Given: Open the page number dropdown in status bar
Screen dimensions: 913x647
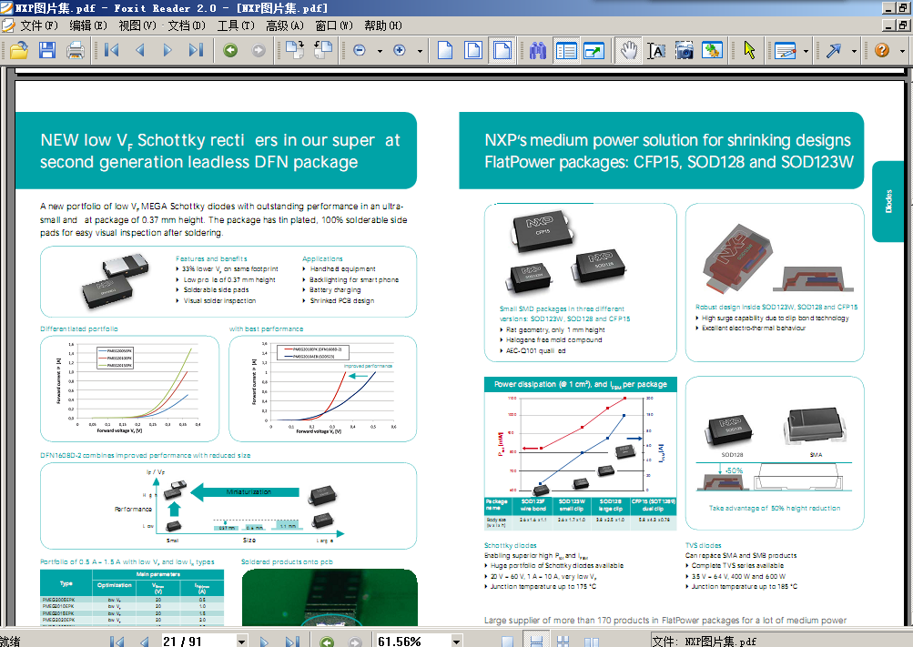Looking at the screenshot, I should click(x=241, y=641).
